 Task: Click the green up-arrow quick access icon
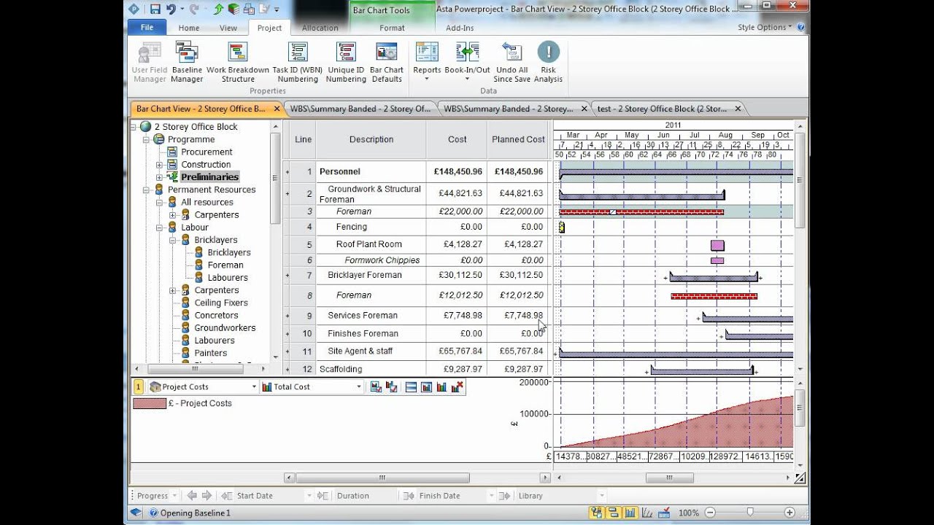[x=218, y=9]
